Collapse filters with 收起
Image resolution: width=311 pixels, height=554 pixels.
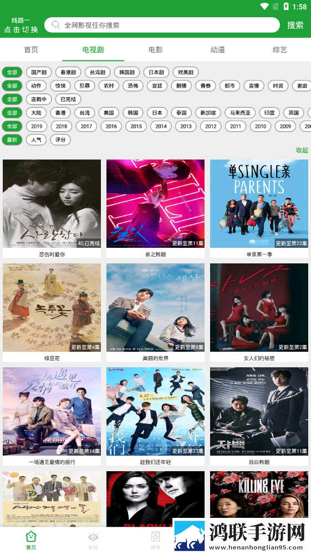tap(302, 150)
